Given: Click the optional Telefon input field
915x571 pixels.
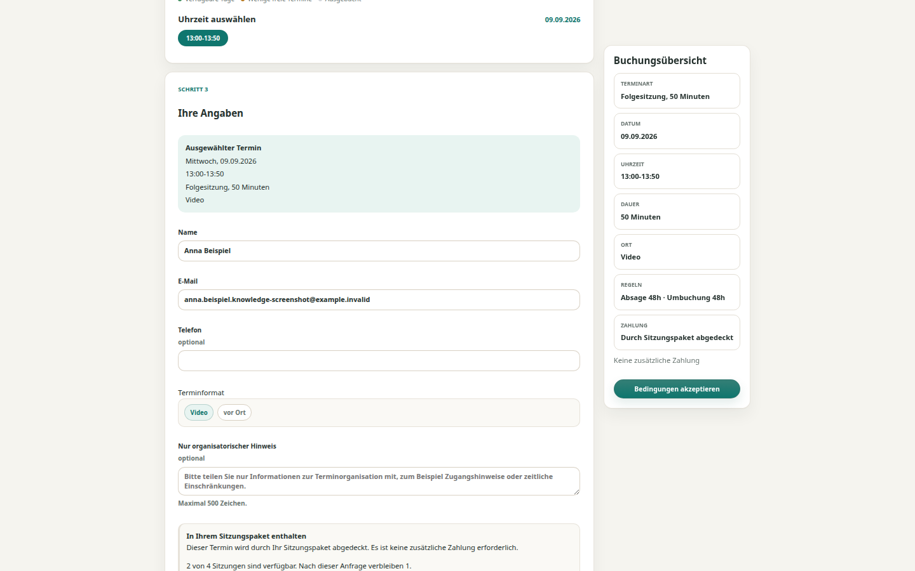Looking at the screenshot, I should coord(379,360).
